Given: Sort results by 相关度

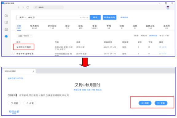Looking at the screenshot, I should click(x=144, y=35).
